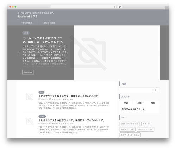This screenshot has height=149, width=176.
Task: Open the 豚玉メンマ article title link
Action: point(69,96)
